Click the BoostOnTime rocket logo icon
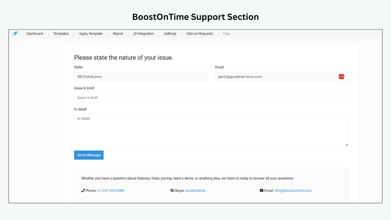 pyautogui.click(x=15, y=34)
